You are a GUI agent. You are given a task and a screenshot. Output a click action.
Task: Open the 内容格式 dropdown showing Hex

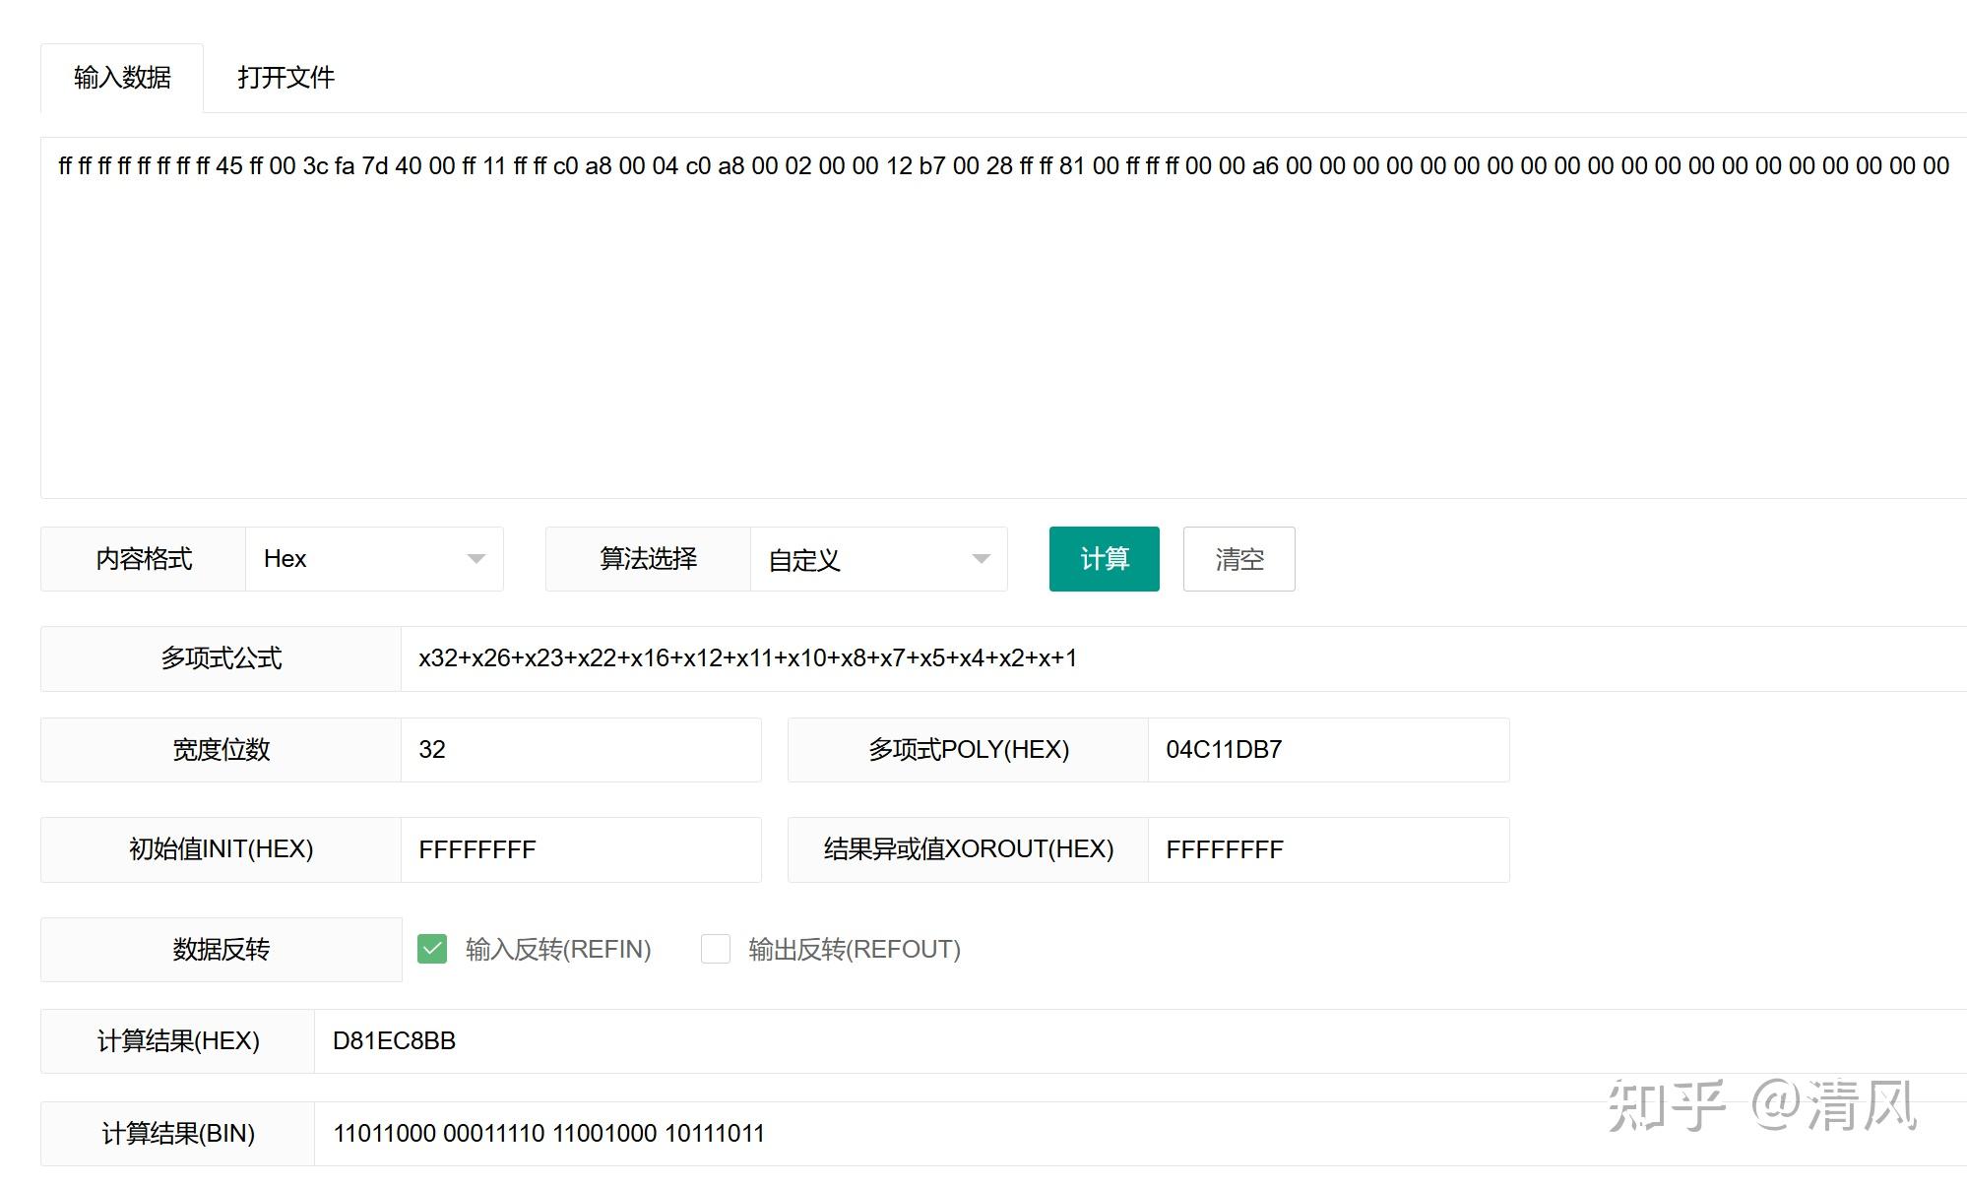click(x=374, y=559)
